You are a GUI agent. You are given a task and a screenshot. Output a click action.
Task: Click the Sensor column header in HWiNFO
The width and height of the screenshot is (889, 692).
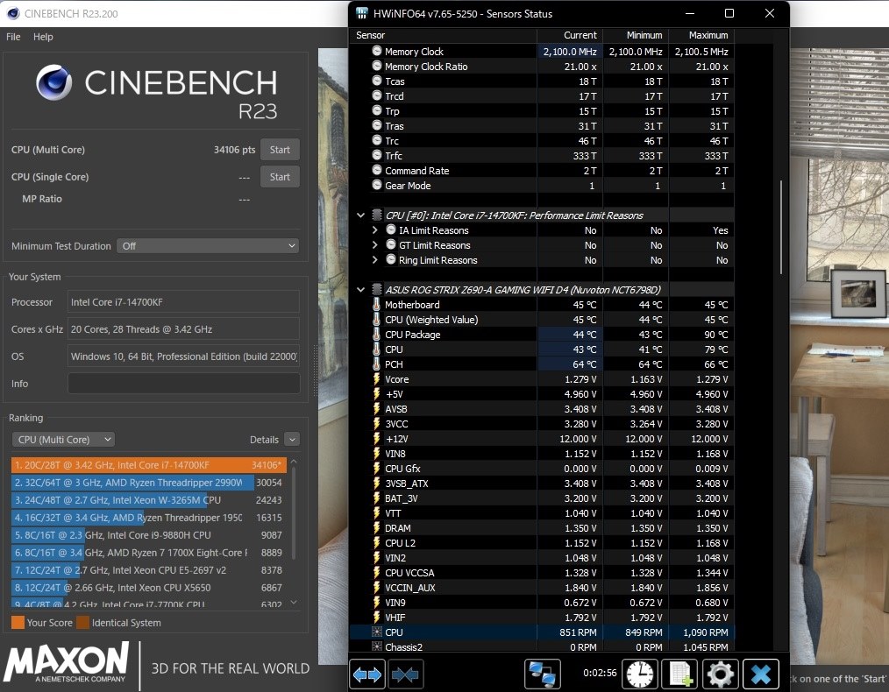click(444, 35)
